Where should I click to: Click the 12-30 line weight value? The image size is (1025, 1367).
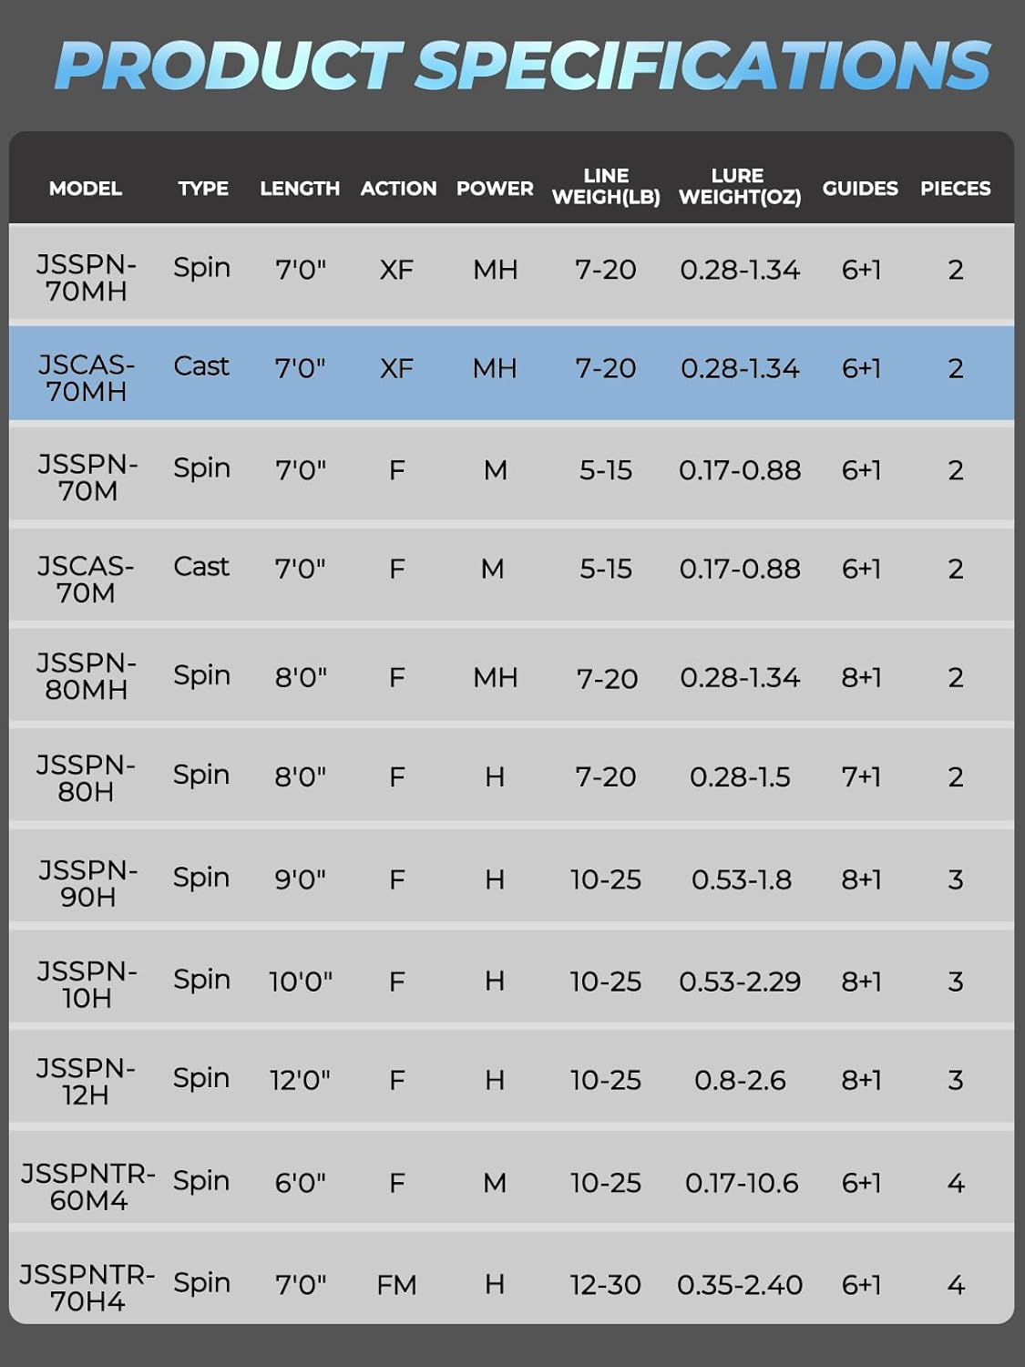(606, 1285)
